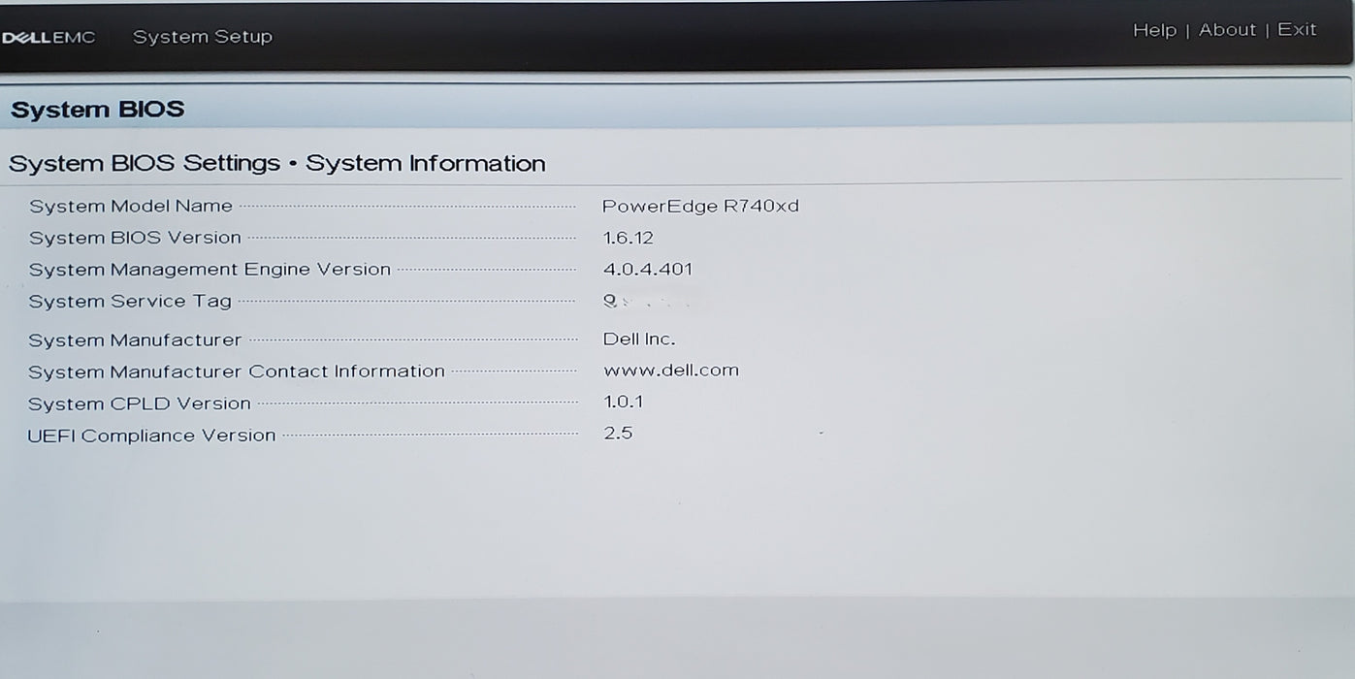This screenshot has height=679, width=1355.
Task: Select System Manufacturer Contact Information label
Action: click(x=237, y=372)
